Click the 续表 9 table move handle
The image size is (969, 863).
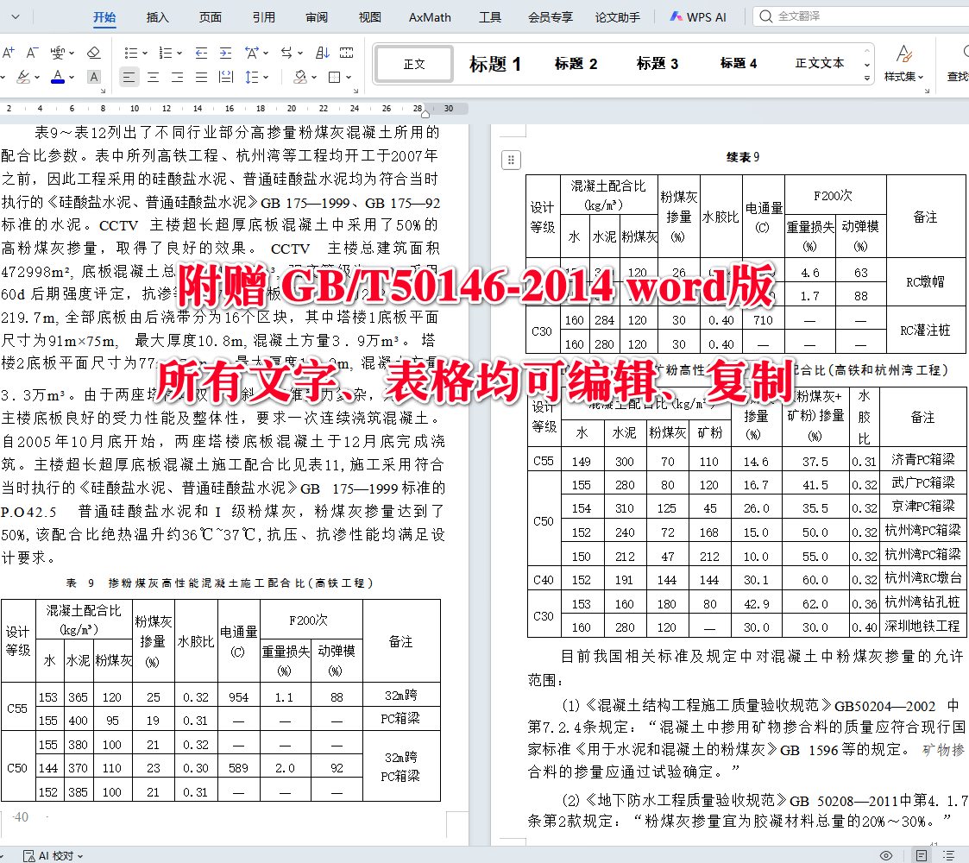511,161
